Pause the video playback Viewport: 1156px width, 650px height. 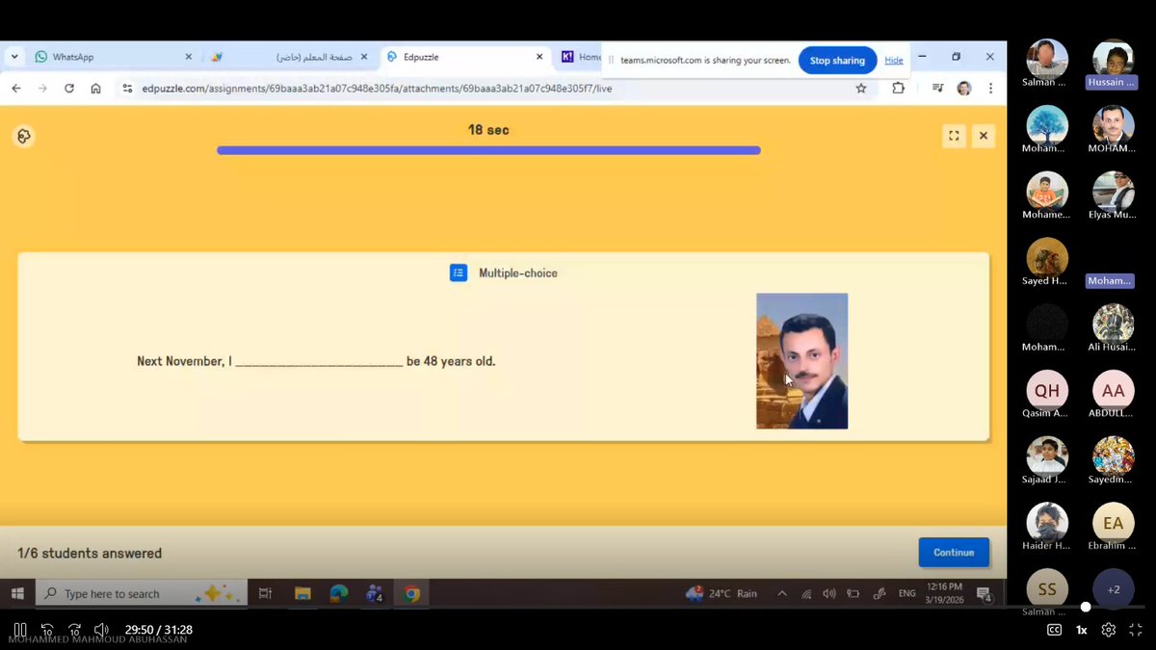coord(19,630)
